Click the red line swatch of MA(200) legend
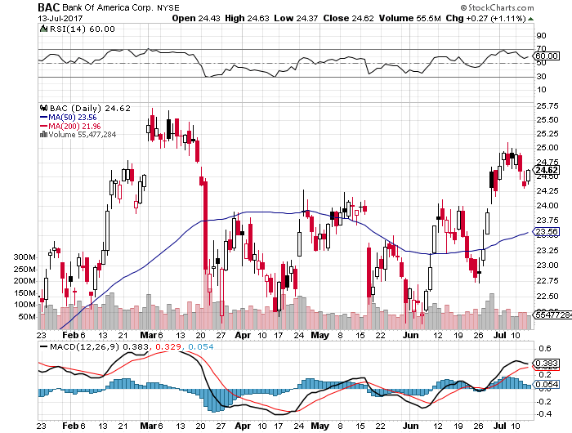Viewport: 572px width, 433px height. click(43, 126)
